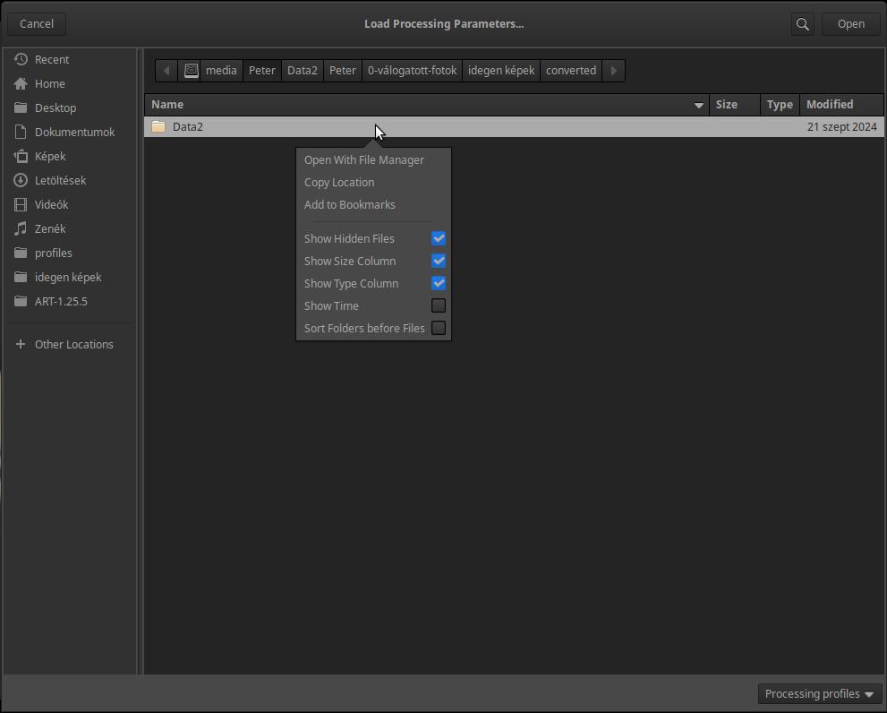Image resolution: width=887 pixels, height=713 pixels.
Task: Choose Open With File Manager
Action: [363, 159]
